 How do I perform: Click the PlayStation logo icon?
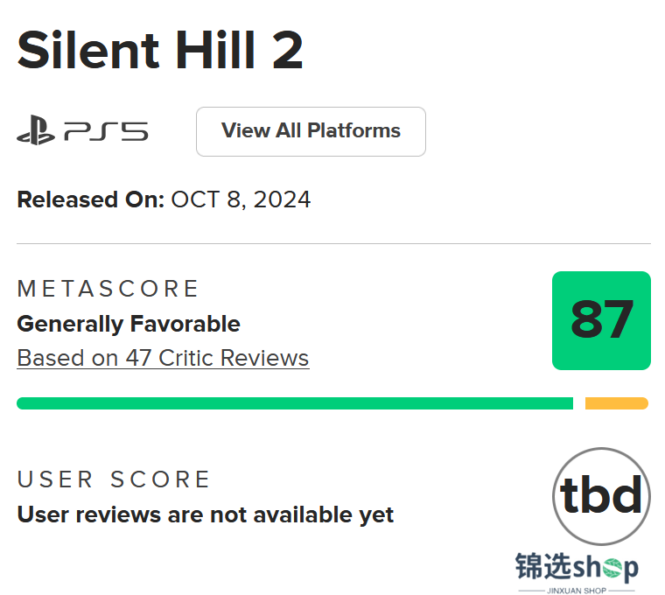point(36,130)
